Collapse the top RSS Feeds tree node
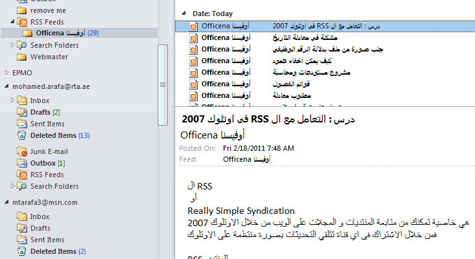This screenshot has height=259, width=475. (x=12, y=22)
